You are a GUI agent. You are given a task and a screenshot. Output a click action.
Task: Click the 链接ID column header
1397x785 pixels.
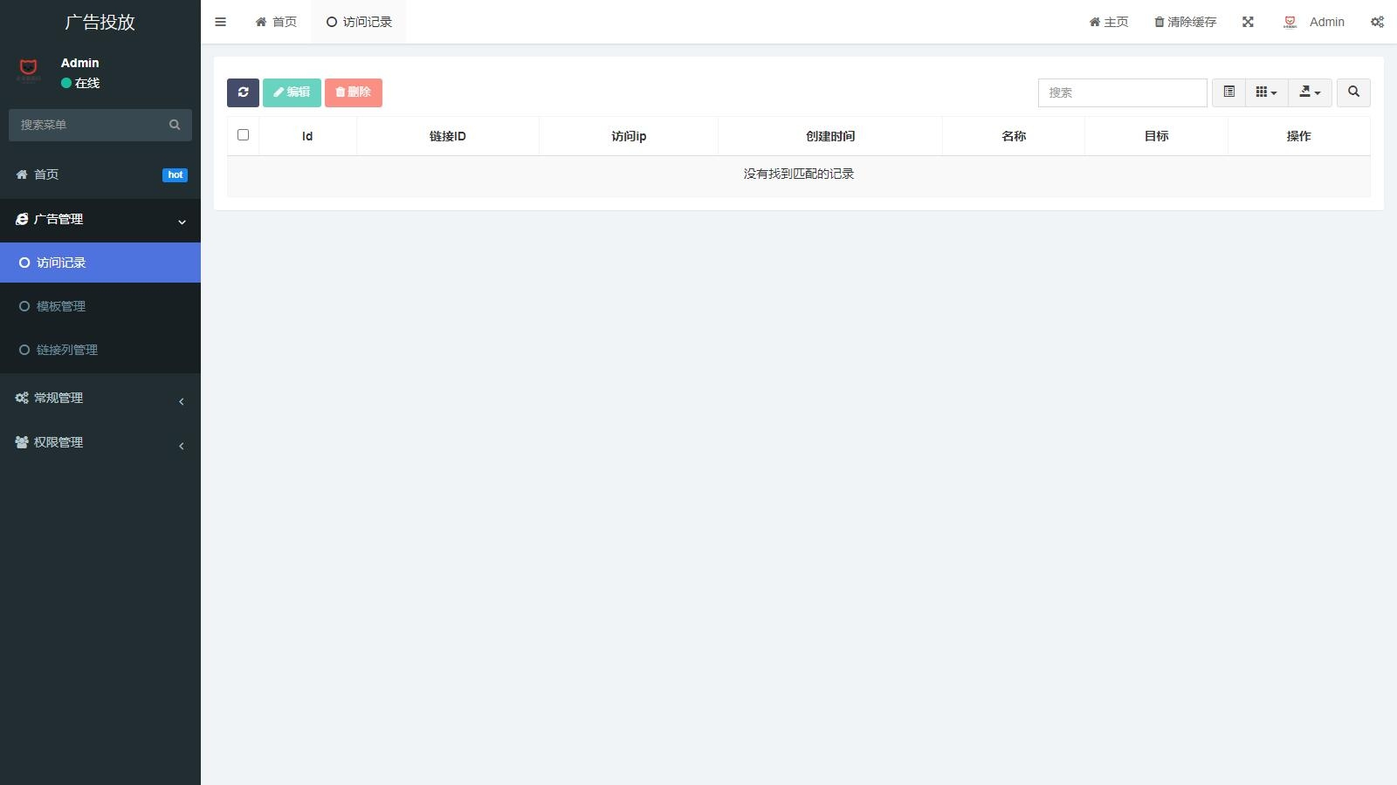pyautogui.click(x=448, y=136)
